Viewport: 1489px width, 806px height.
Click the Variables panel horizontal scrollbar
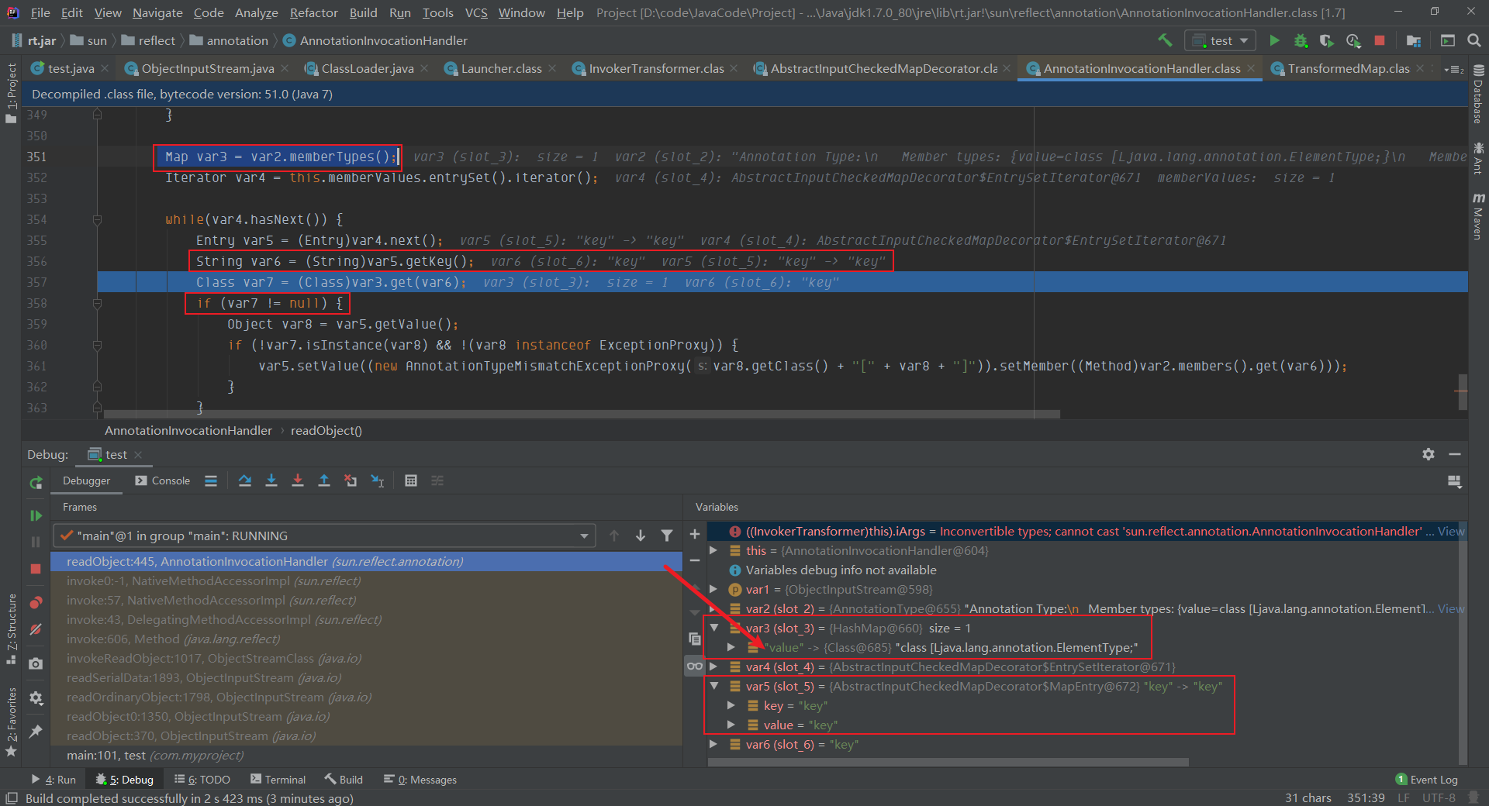948,762
